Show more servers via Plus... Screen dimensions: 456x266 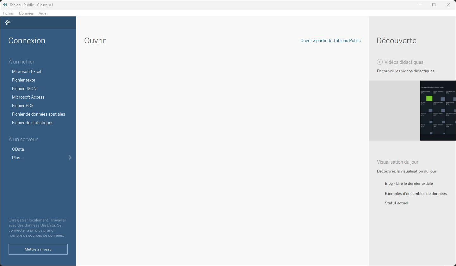18,158
